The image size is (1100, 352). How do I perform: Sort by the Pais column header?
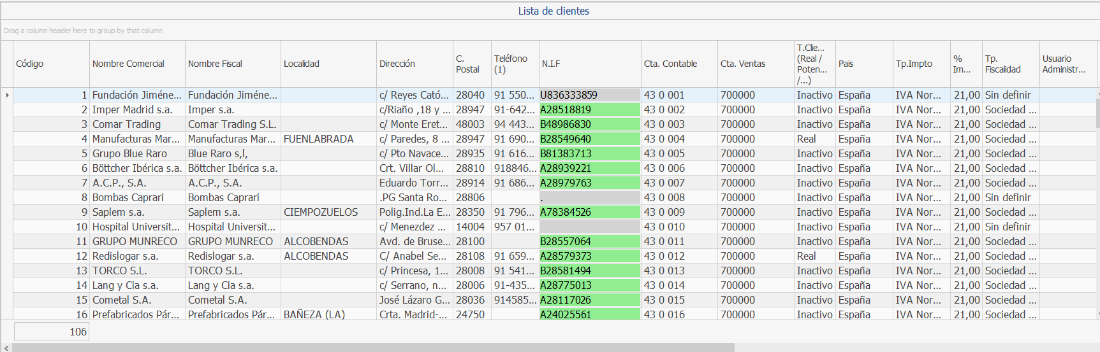point(846,64)
